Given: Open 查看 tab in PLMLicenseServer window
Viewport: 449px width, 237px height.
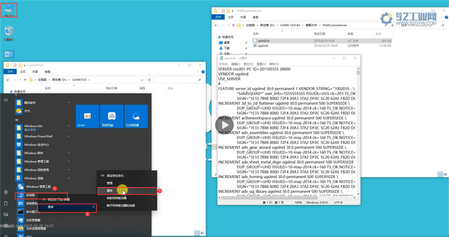Looking at the screenshot, I should [255, 17].
